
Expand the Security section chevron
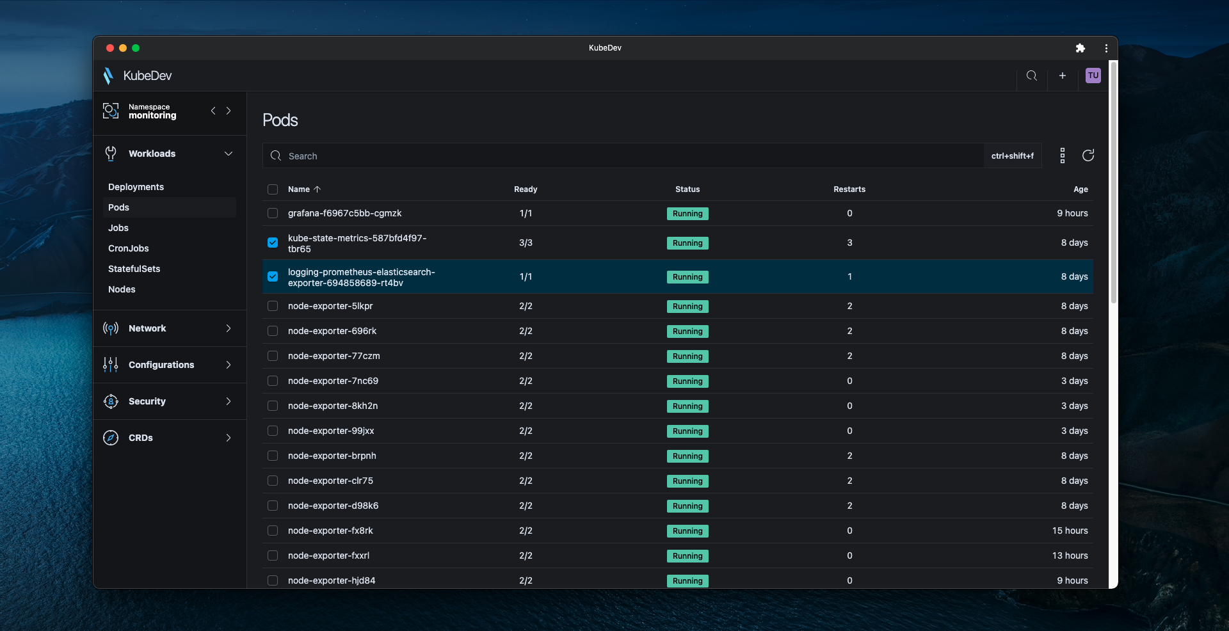click(229, 401)
